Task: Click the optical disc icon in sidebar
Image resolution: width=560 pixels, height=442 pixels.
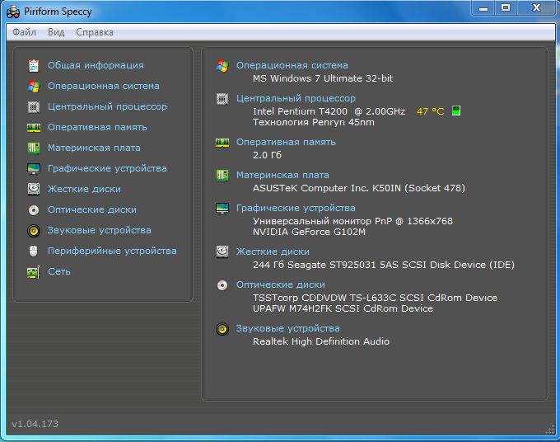Action: tap(33, 209)
